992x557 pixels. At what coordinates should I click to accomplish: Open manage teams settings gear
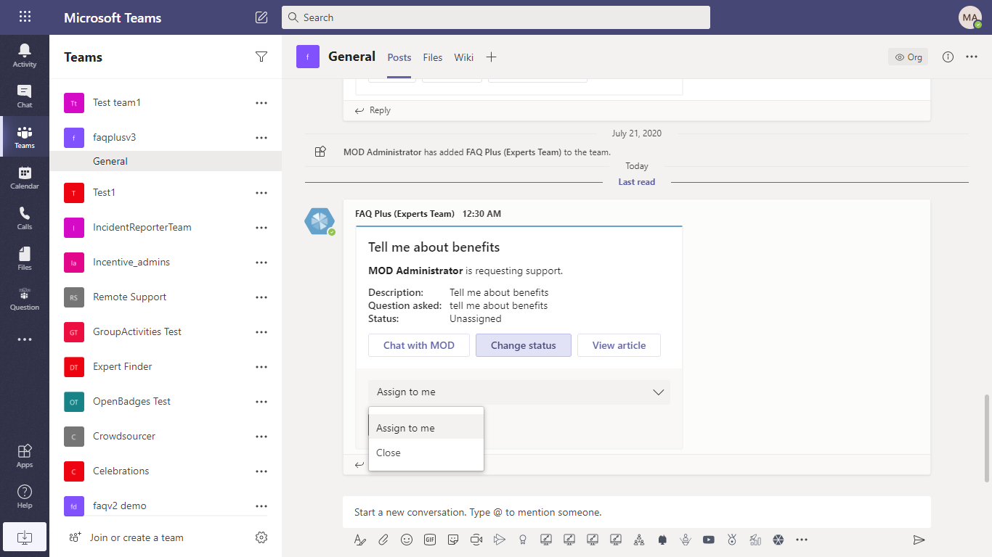tap(261, 537)
